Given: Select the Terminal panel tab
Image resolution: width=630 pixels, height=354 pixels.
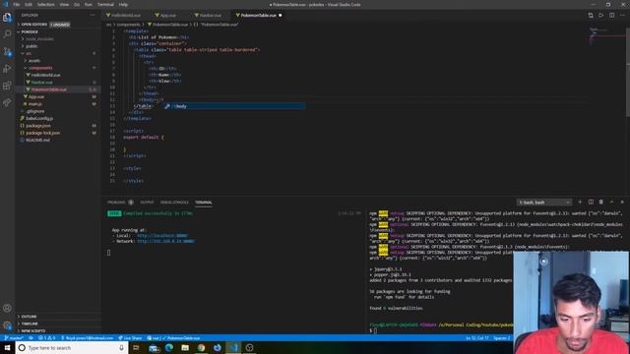Looking at the screenshot, I should pyautogui.click(x=204, y=203).
